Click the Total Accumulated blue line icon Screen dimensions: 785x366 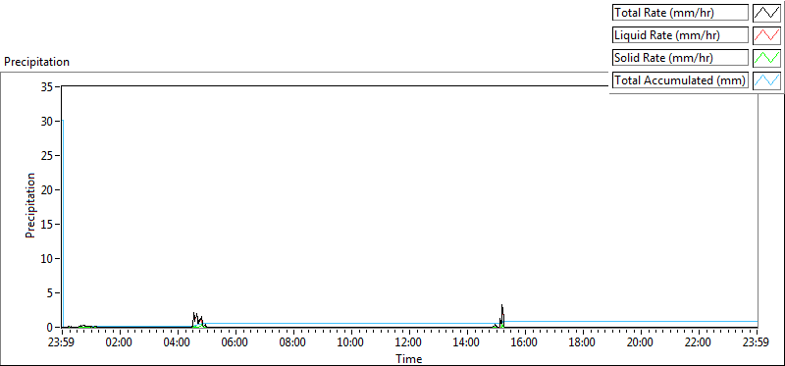point(766,80)
